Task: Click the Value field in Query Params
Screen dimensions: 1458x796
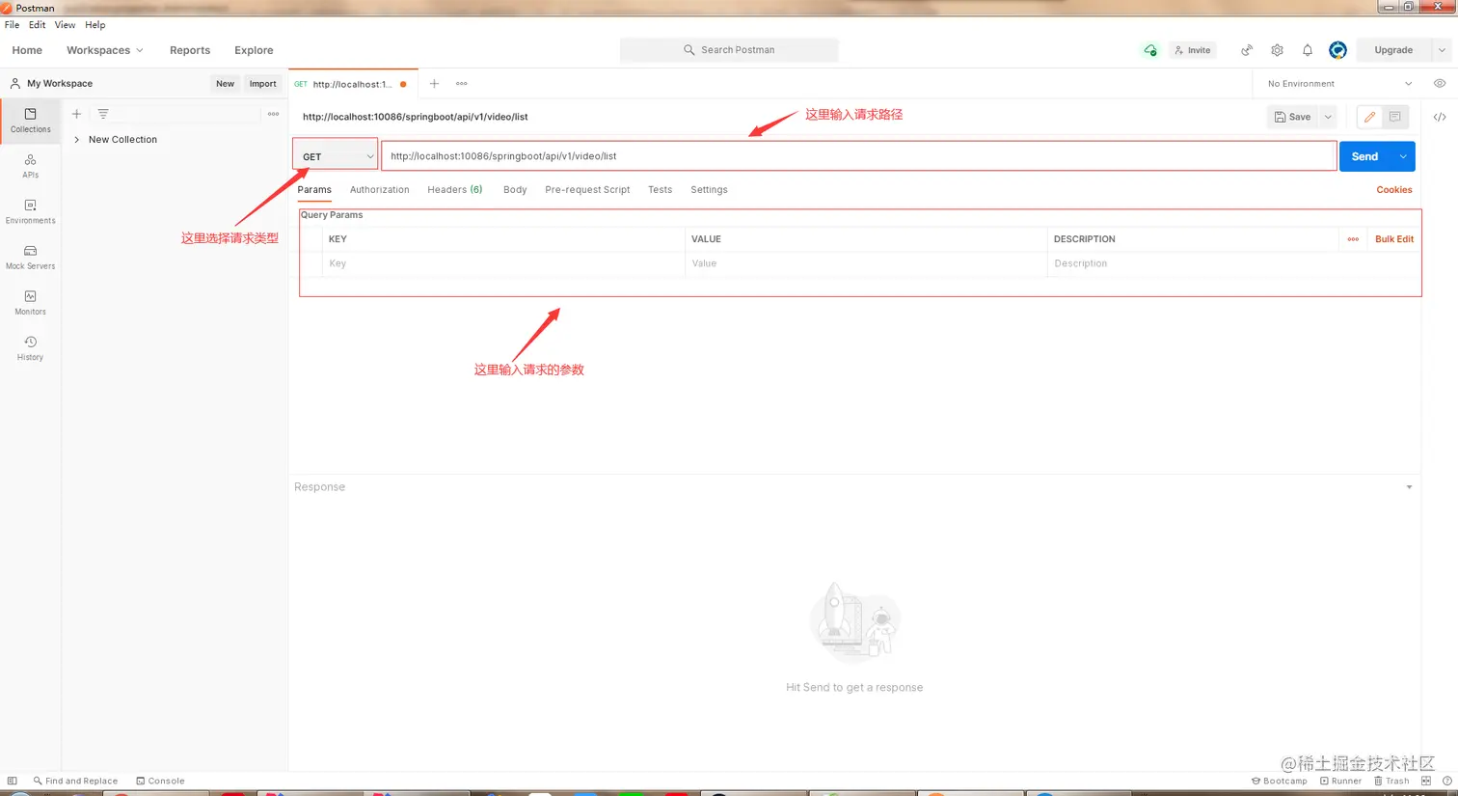Action: 866,263
